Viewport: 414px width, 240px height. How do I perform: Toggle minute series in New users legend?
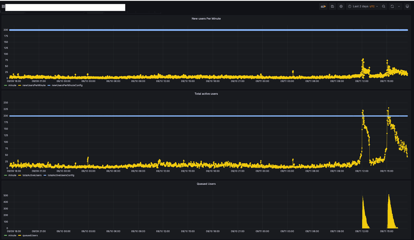click(x=12, y=85)
